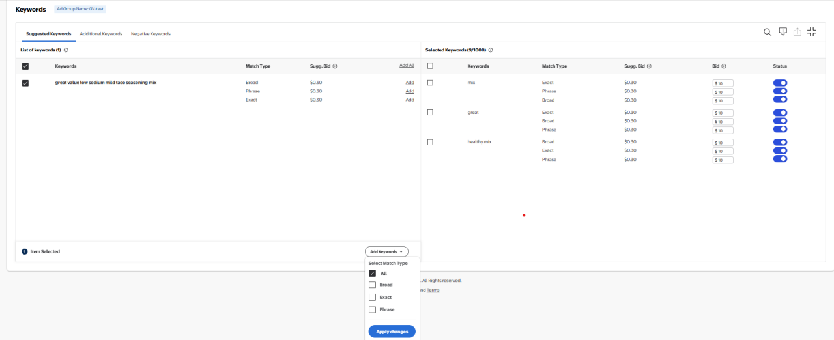Click info icon beside Selected Keywords count
The image size is (834, 340).
(491, 50)
